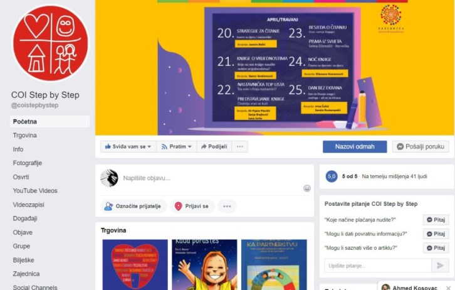
Task: Open Događaji section in sidebar
Action: pyautogui.click(x=25, y=218)
